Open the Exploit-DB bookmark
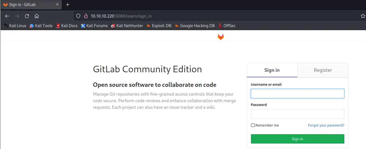The image size is (366, 149). pos(159,25)
